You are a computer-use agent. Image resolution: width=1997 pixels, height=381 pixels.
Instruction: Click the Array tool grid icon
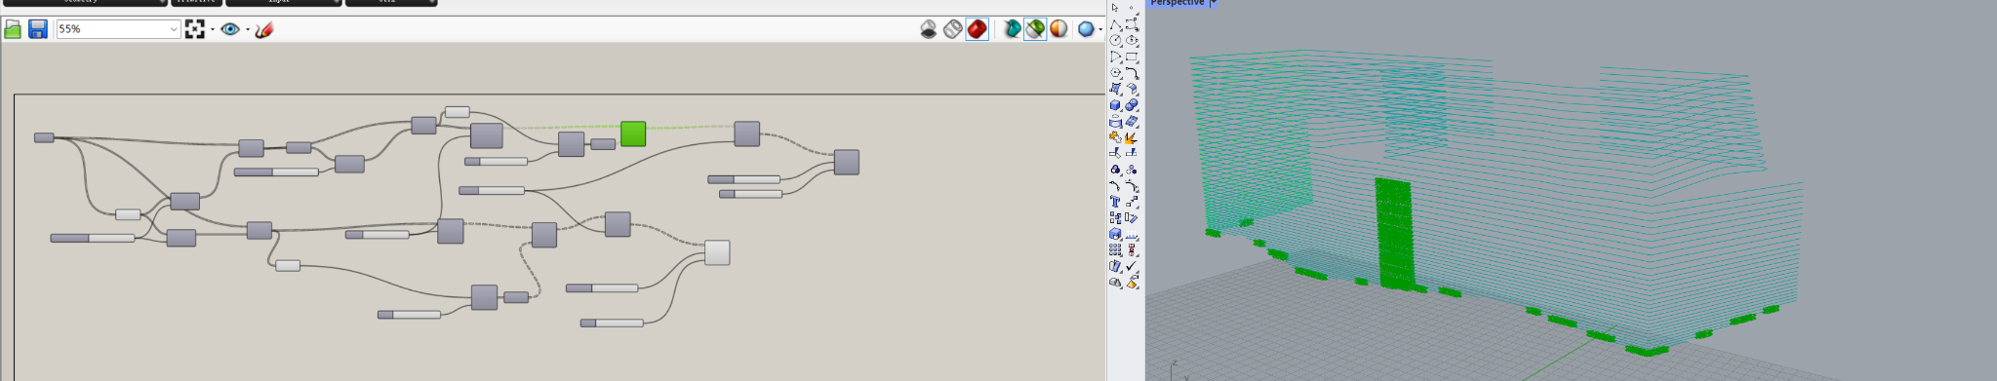coord(1115,249)
